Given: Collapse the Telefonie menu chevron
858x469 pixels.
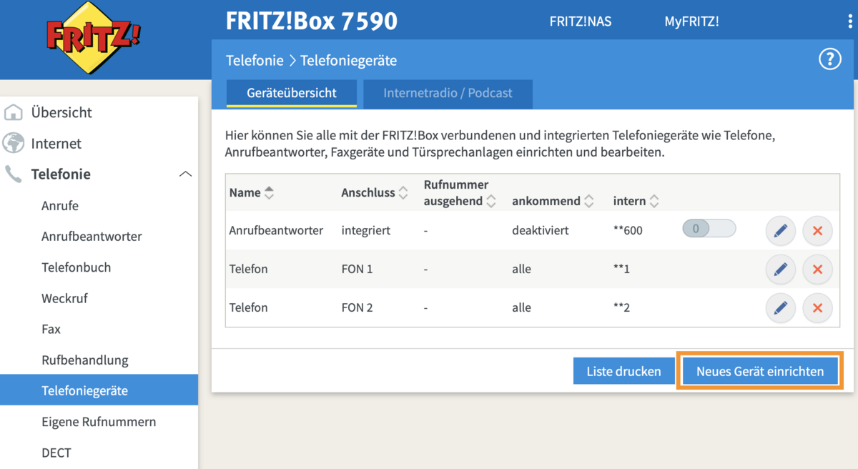Looking at the screenshot, I should [x=185, y=174].
